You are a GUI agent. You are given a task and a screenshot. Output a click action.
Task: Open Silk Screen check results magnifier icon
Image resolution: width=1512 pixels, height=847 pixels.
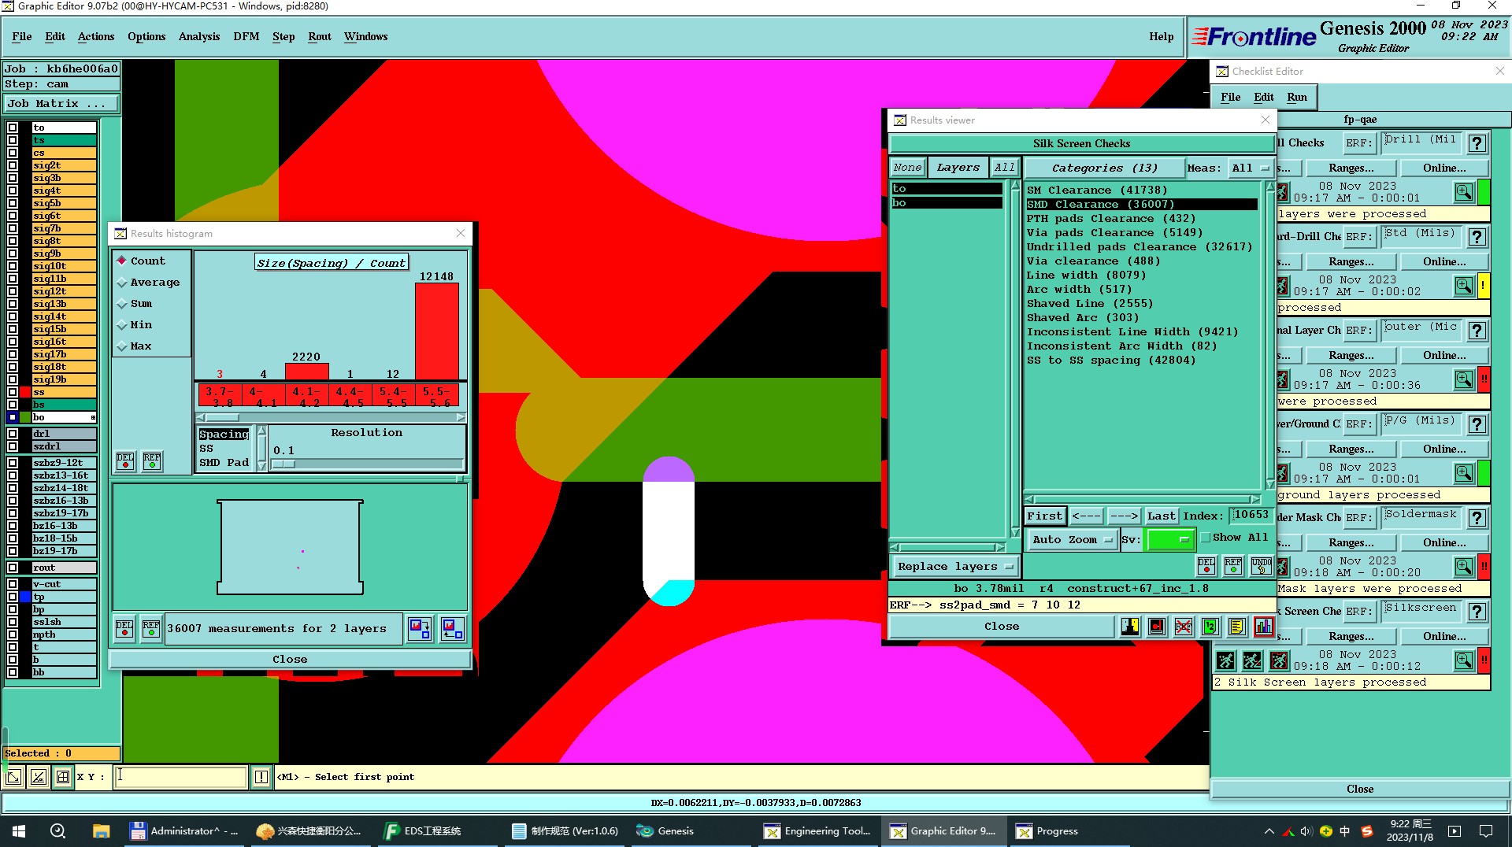click(1463, 660)
